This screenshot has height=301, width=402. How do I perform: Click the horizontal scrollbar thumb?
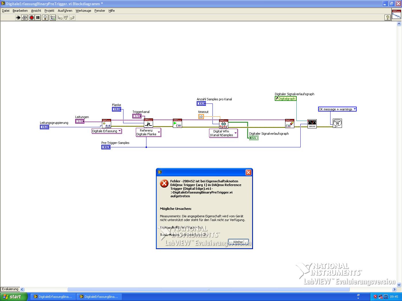[208, 290]
